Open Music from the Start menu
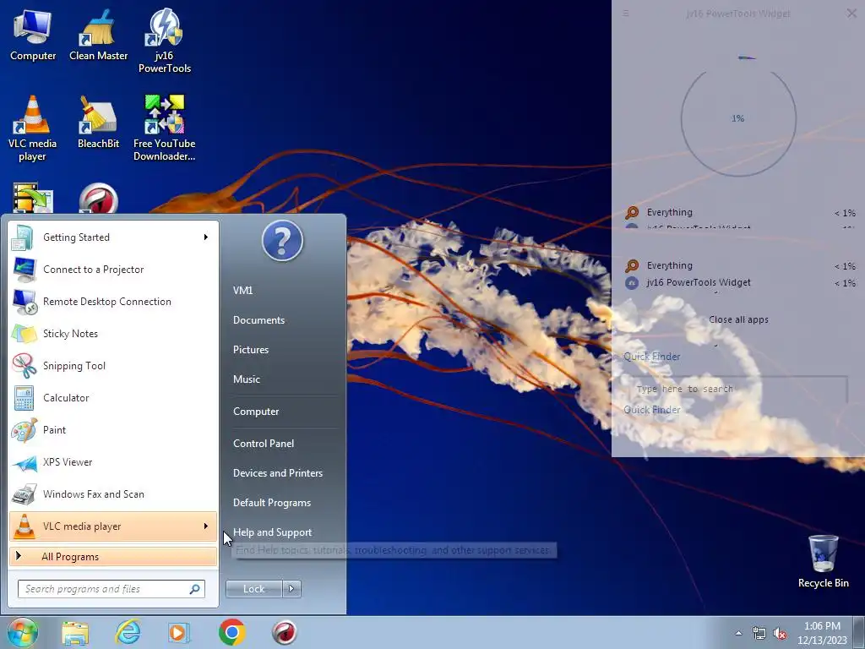Screen dimensions: 865x649 tap(246, 379)
